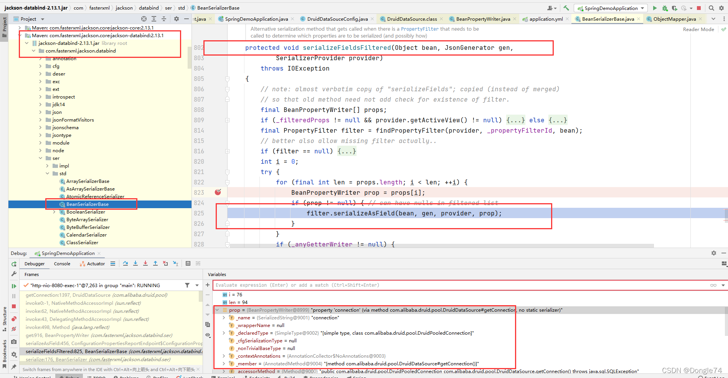
Task: Open the Actuator tab in Debug
Action: [92, 264]
